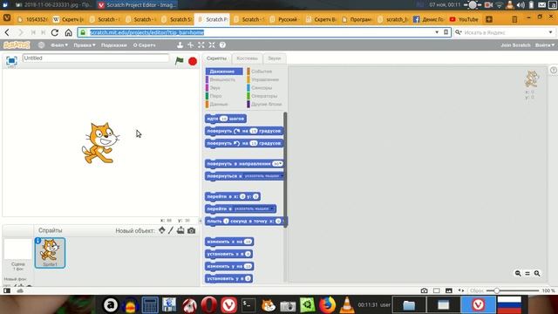
Task: Switch to the Костюмы tab
Action: pyautogui.click(x=247, y=58)
